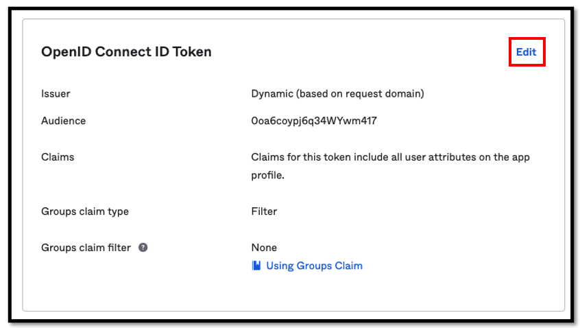Select the Groups claim type label
The height and width of the screenshot is (328, 580).
(x=85, y=211)
